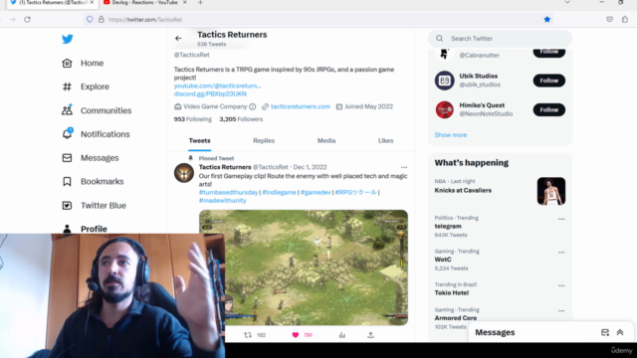Open the Knicks player thumbnail

click(x=550, y=191)
